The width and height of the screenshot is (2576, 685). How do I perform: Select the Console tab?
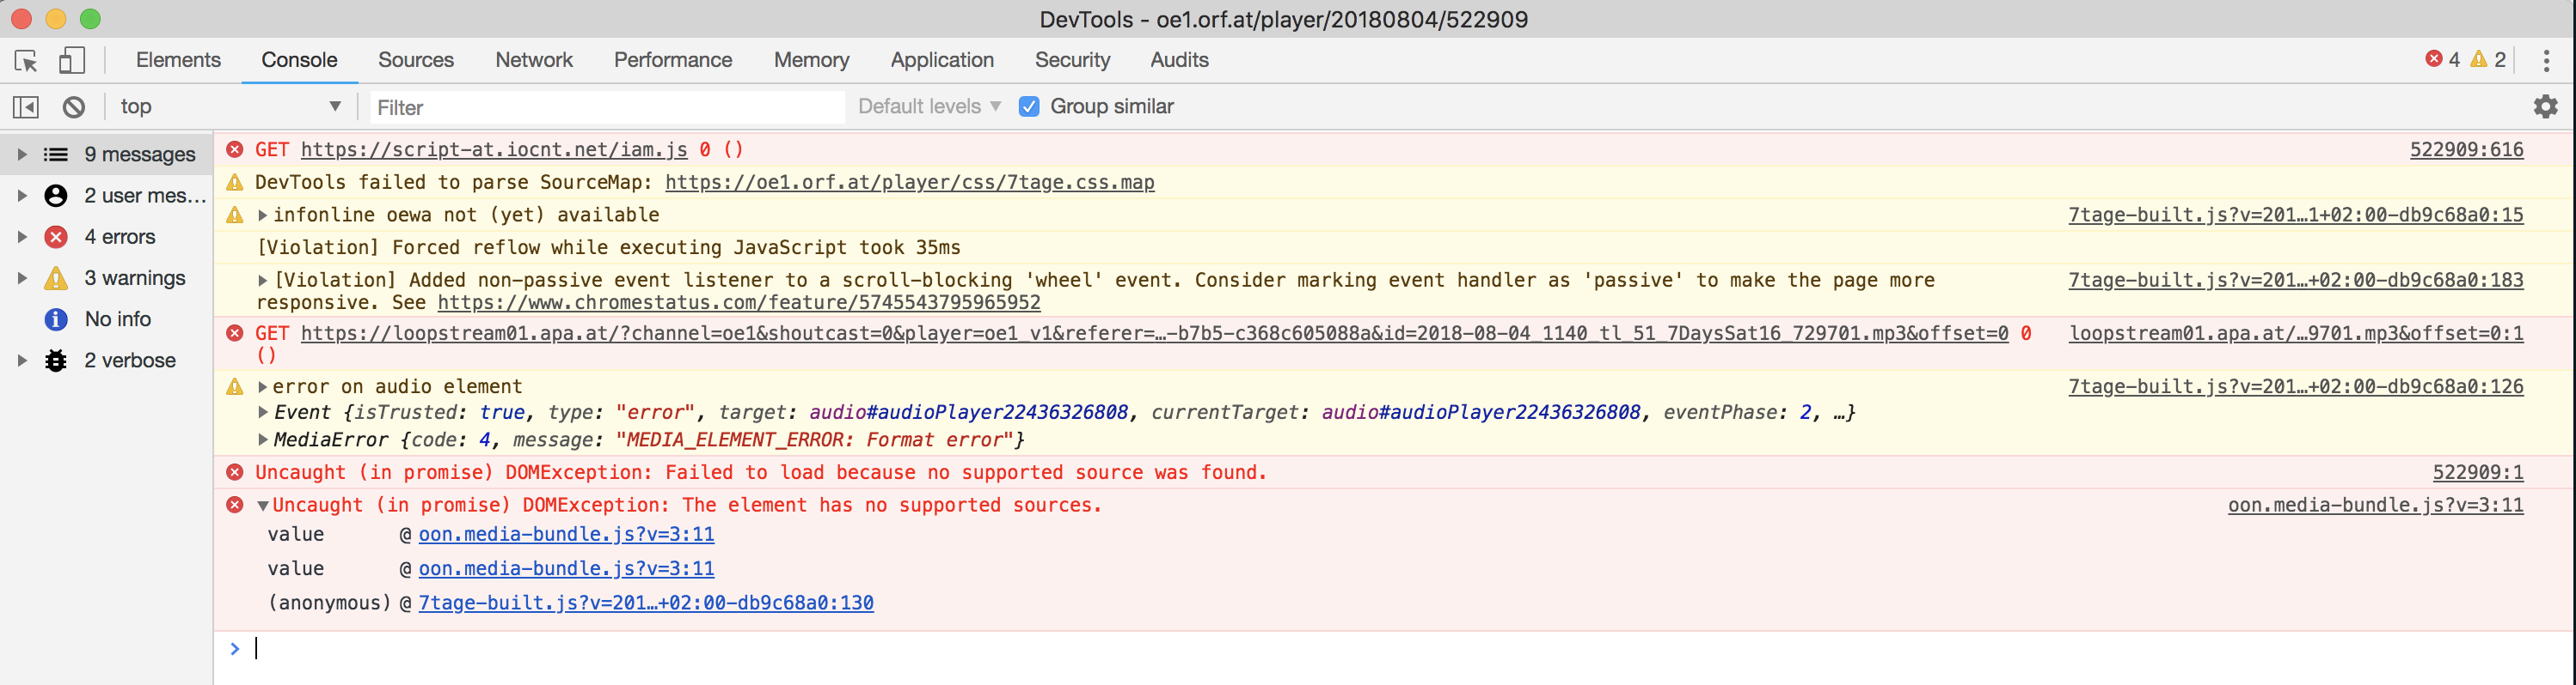coord(299,61)
